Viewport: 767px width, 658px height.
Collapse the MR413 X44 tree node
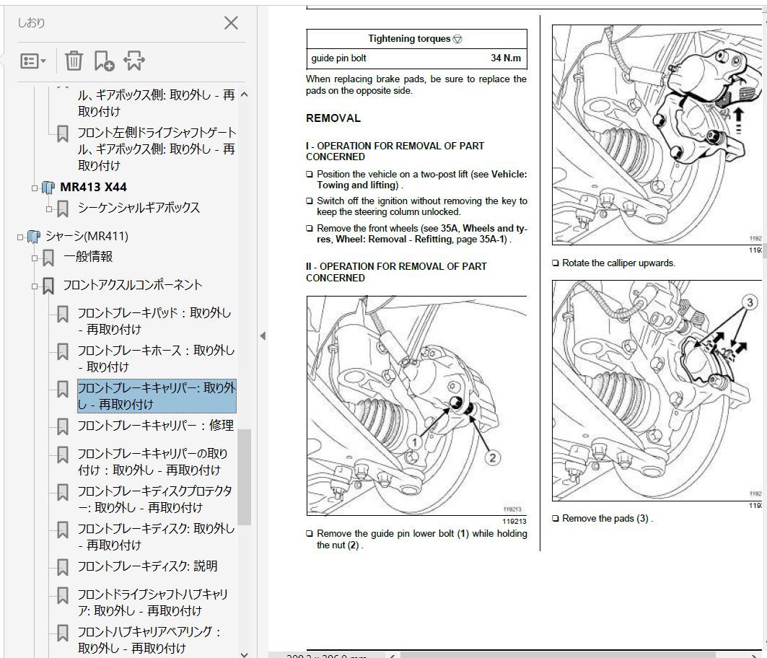(x=34, y=188)
